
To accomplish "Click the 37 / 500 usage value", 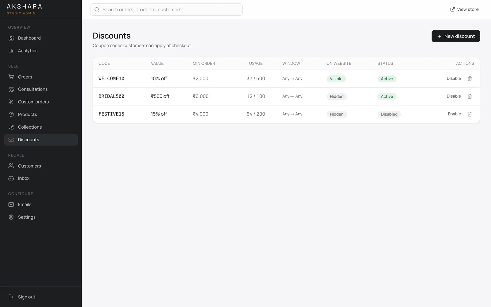I will click(x=256, y=79).
